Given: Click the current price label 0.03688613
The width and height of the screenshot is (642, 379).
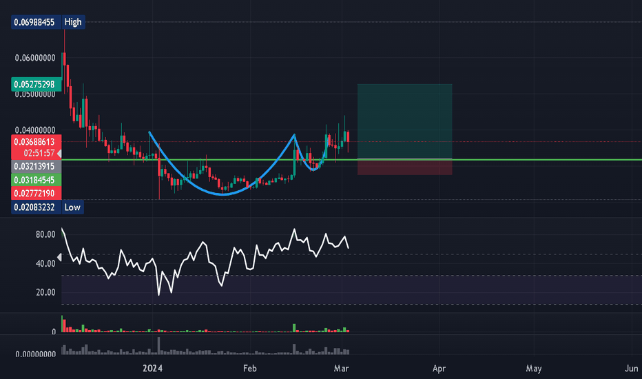Looking at the screenshot, I should click(x=36, y=142).
